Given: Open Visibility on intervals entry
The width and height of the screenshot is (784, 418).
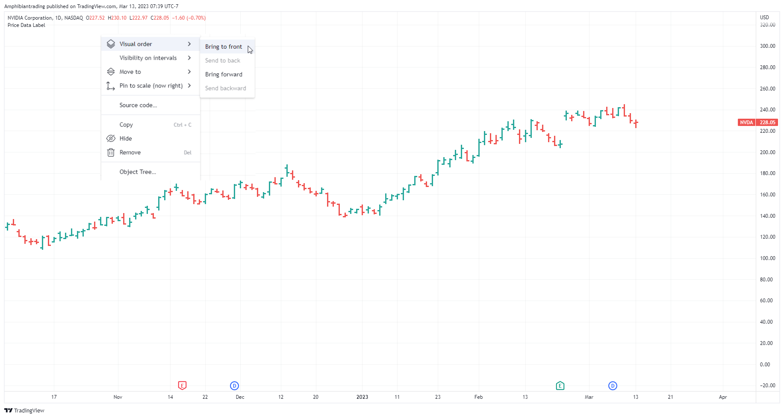Looking at the screenshot, I should pyautogui.click(x=150, y=58).
